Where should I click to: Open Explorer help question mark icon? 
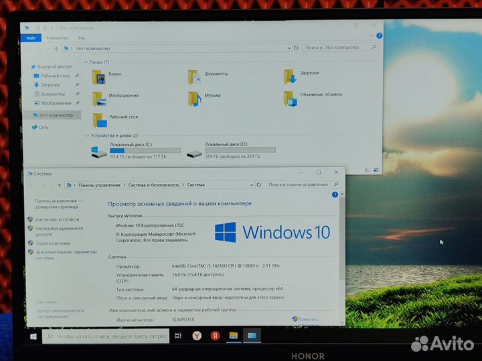pyautogui.click(x=380, y=36)
